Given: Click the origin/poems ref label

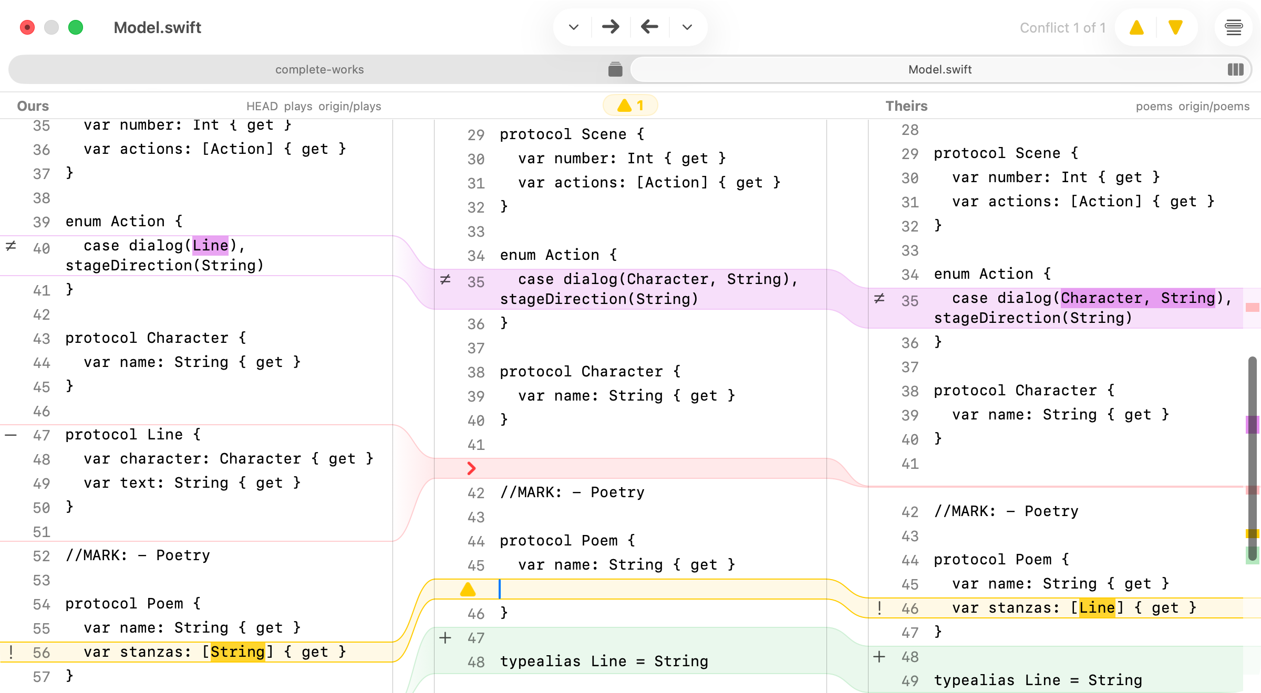Looking at the screenshot, I should (x=1214, y=107).
